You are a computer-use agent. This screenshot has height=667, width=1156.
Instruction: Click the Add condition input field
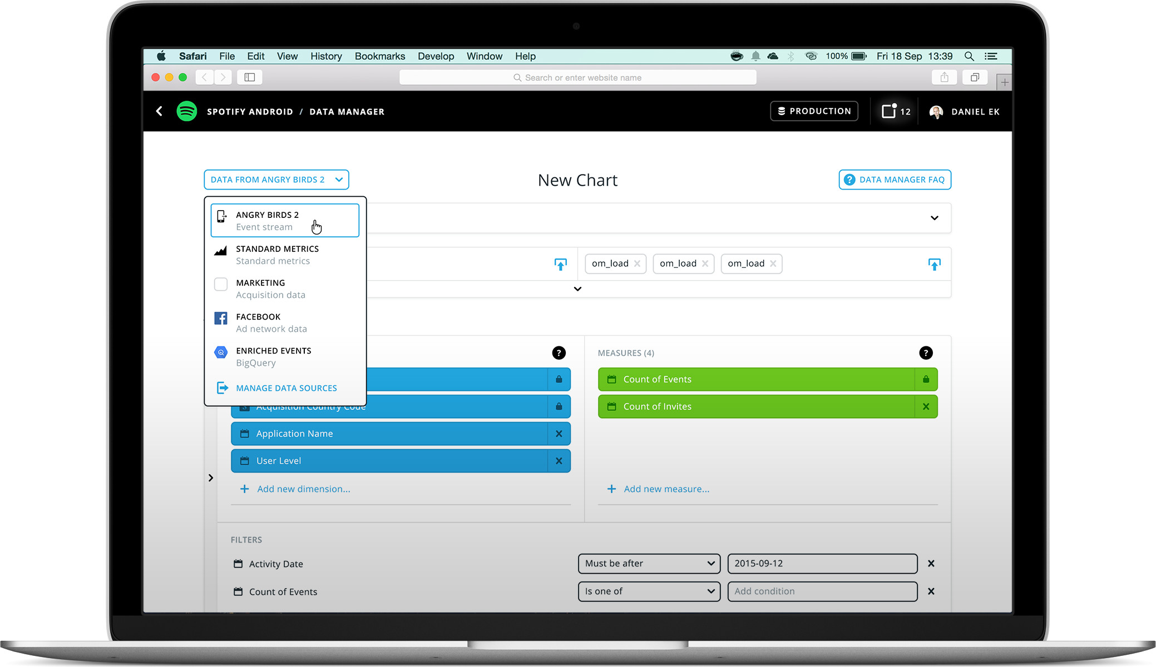coord(822,591)
